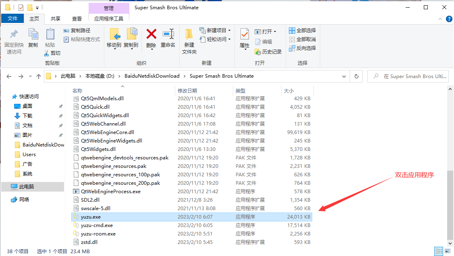The height and width of the screenshot is (256, 454).
Task: Open the Move to (移动到) menu
Action: coord(114,39)
